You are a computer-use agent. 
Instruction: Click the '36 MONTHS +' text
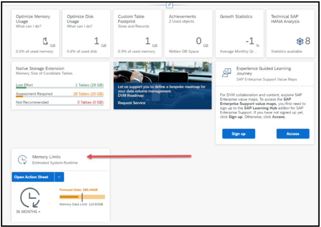point(28,212)
